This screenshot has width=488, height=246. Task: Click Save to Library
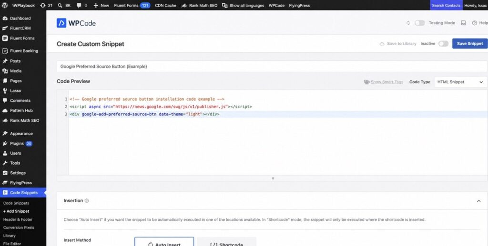398,44
